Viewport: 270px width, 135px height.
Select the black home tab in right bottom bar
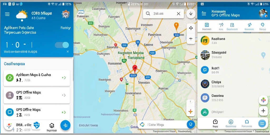click(215, 123)
